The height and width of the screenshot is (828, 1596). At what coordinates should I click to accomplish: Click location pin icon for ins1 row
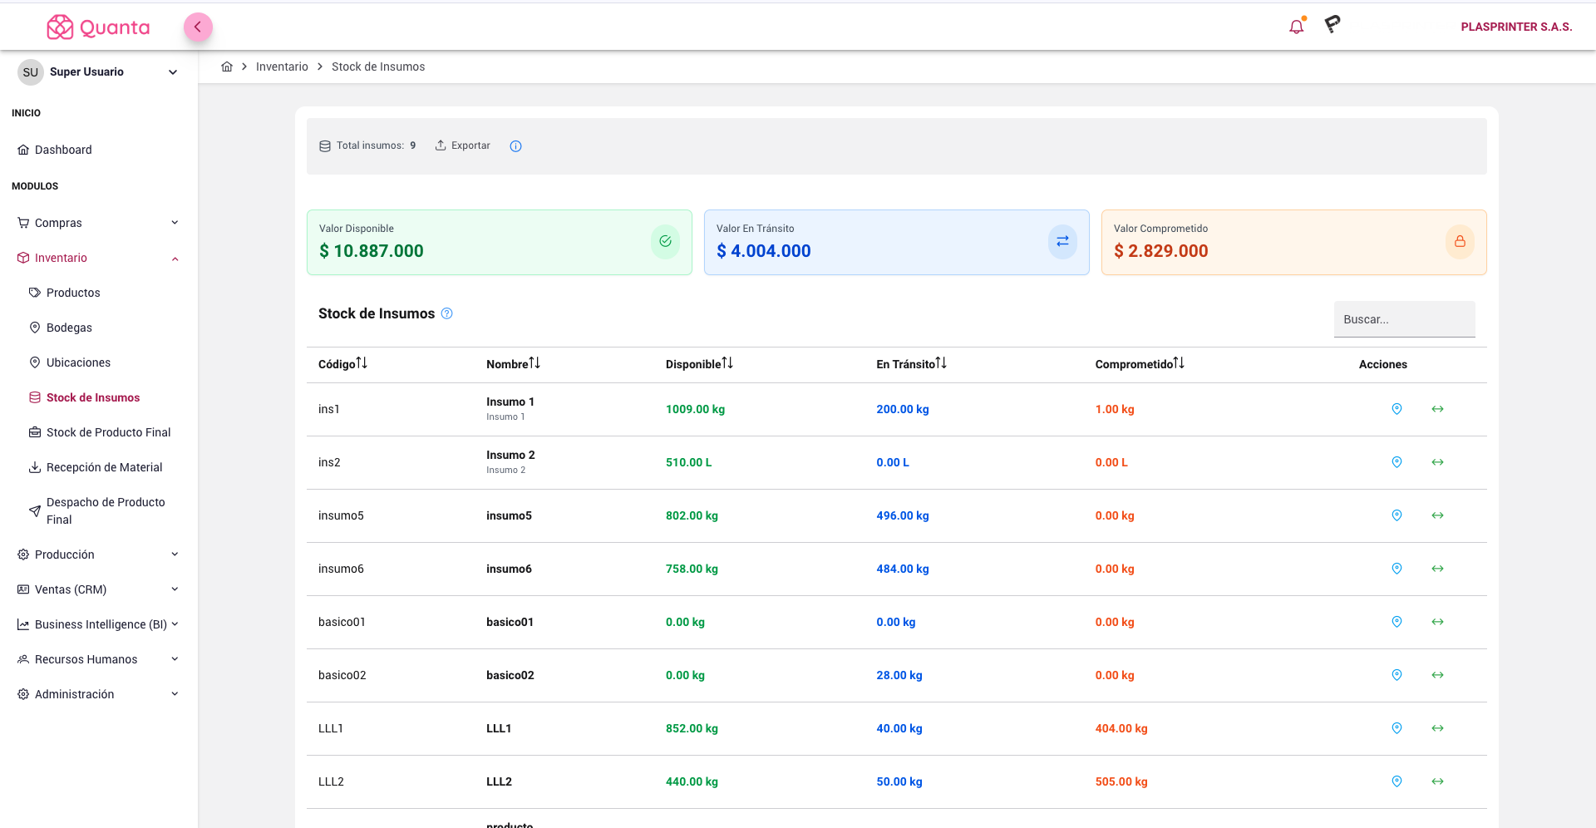tap(1396, 409)
